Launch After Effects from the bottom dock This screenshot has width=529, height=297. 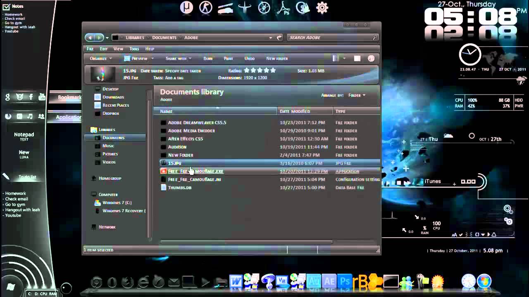coord(329,281)
